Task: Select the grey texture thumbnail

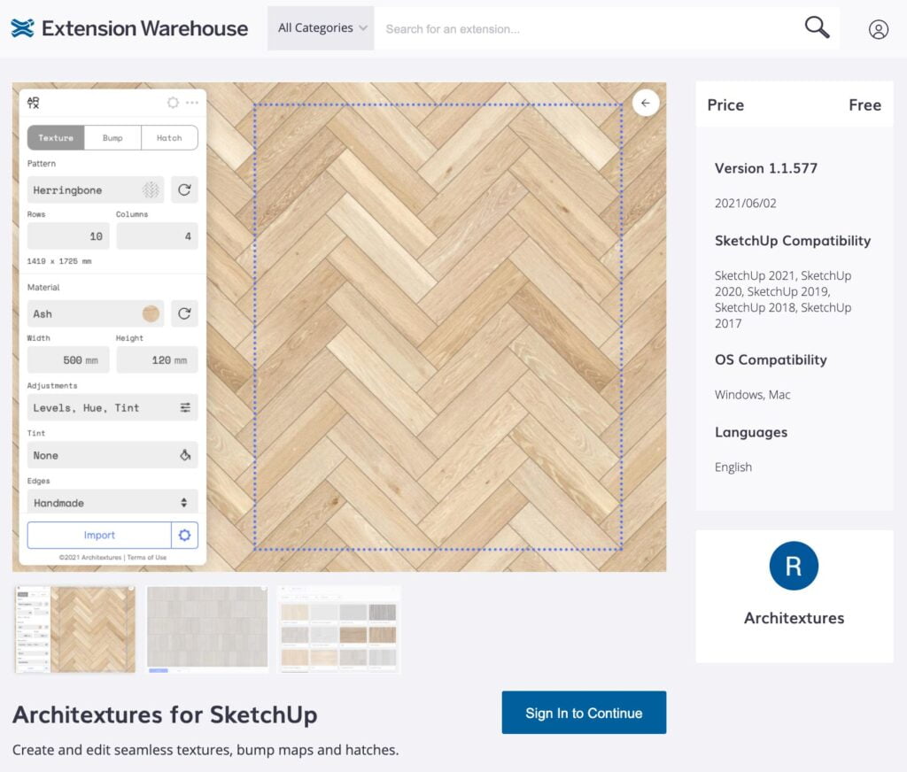Action: 207,629
